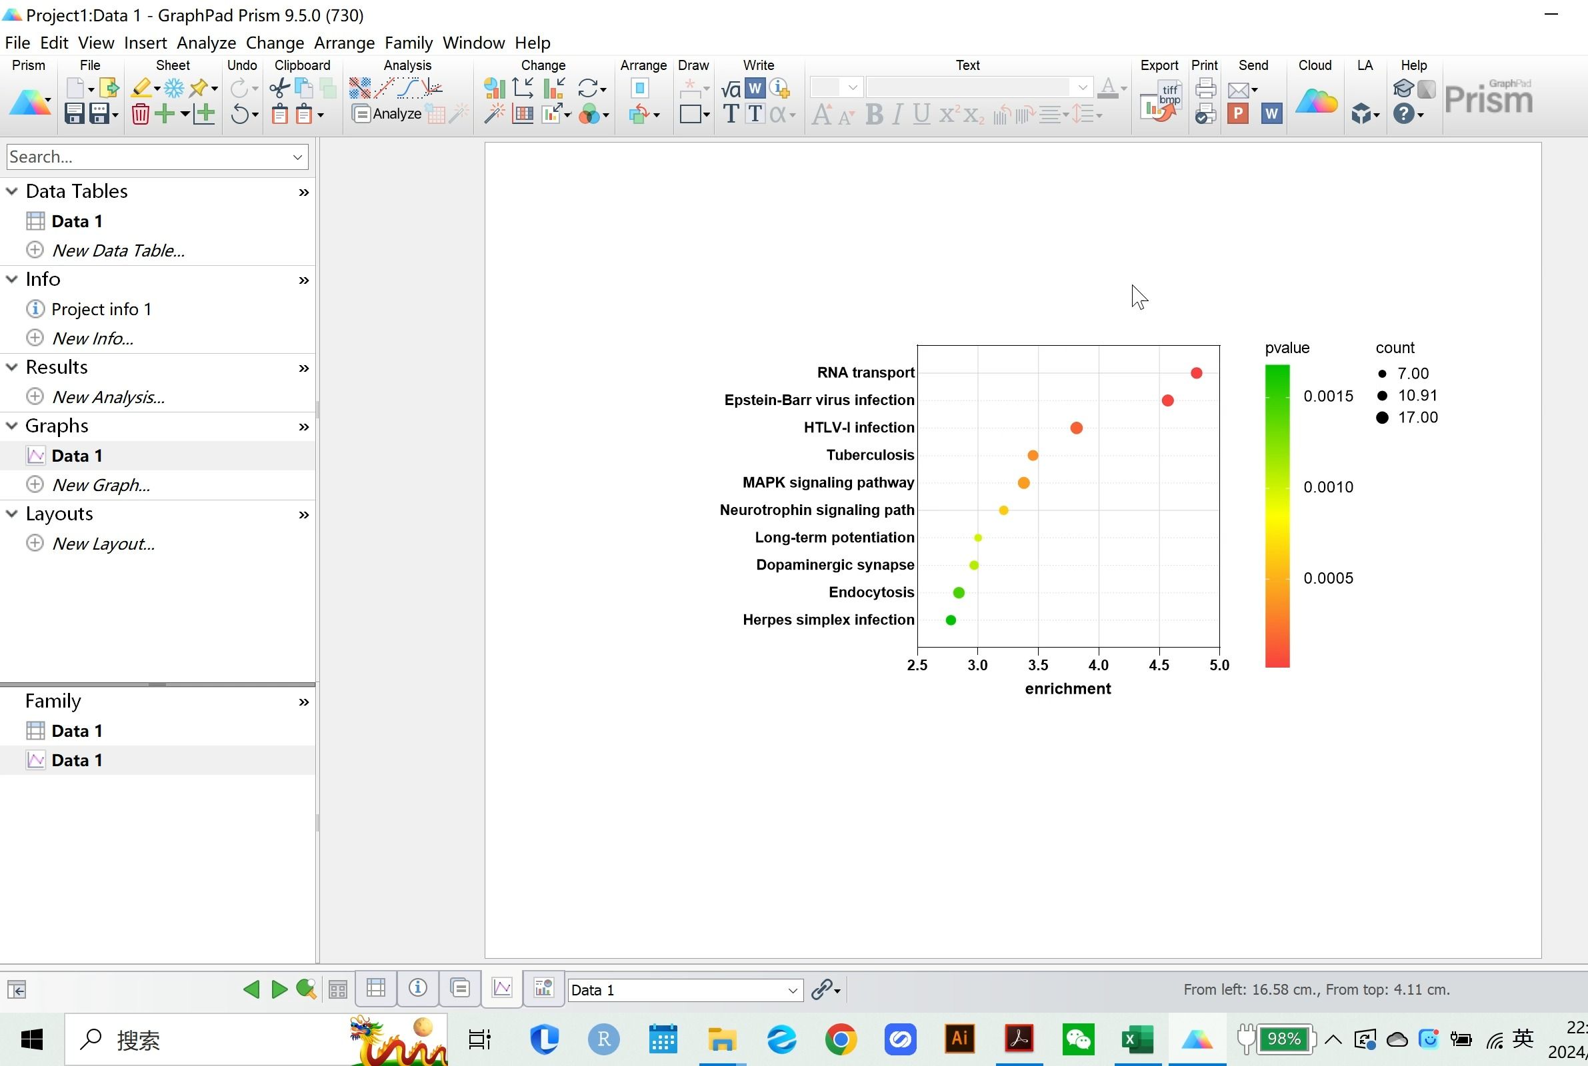Image resolution: width=1588 pixels, height=1066 pixels.
Task: Collapse the Data Tables section
Action: [x=11, y=191]
